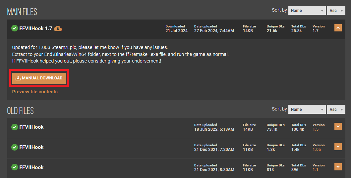Click the 1.4k total downloads value
Screen dimensions: 351x178
[x=296, y=150]
